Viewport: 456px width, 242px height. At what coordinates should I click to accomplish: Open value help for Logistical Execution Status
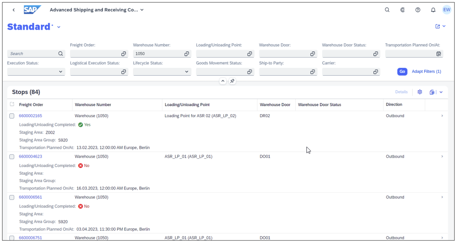[x=123, y=72]
